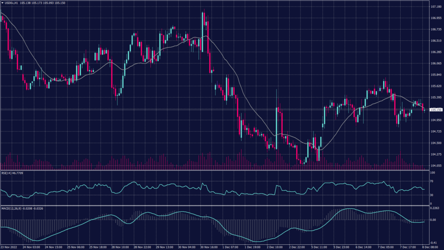Click the MACD 0.2263 scale label
This screenshot has width=444, height=250.
click(x=435, y=207)
